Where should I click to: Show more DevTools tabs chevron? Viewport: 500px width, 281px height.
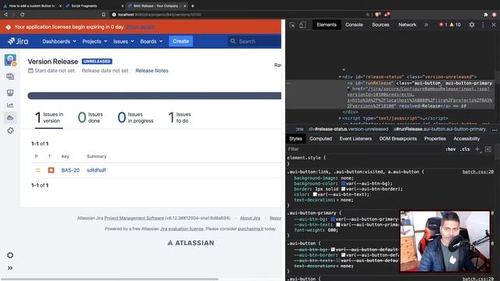pyautogui.click(x=426, y=25)
